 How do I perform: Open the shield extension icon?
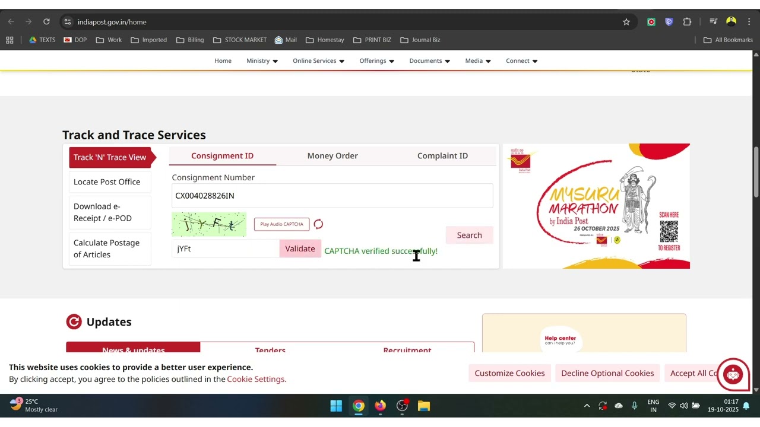click(669, 22)
